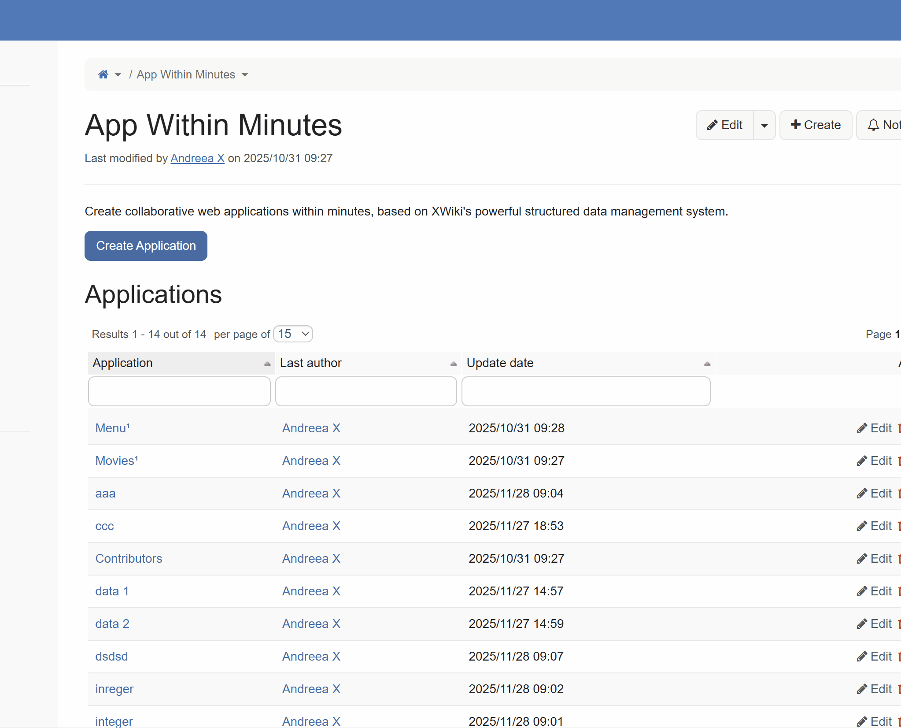Open the Andreea X last modified link
Screen dimensions: 901x728
coord(197,158)
